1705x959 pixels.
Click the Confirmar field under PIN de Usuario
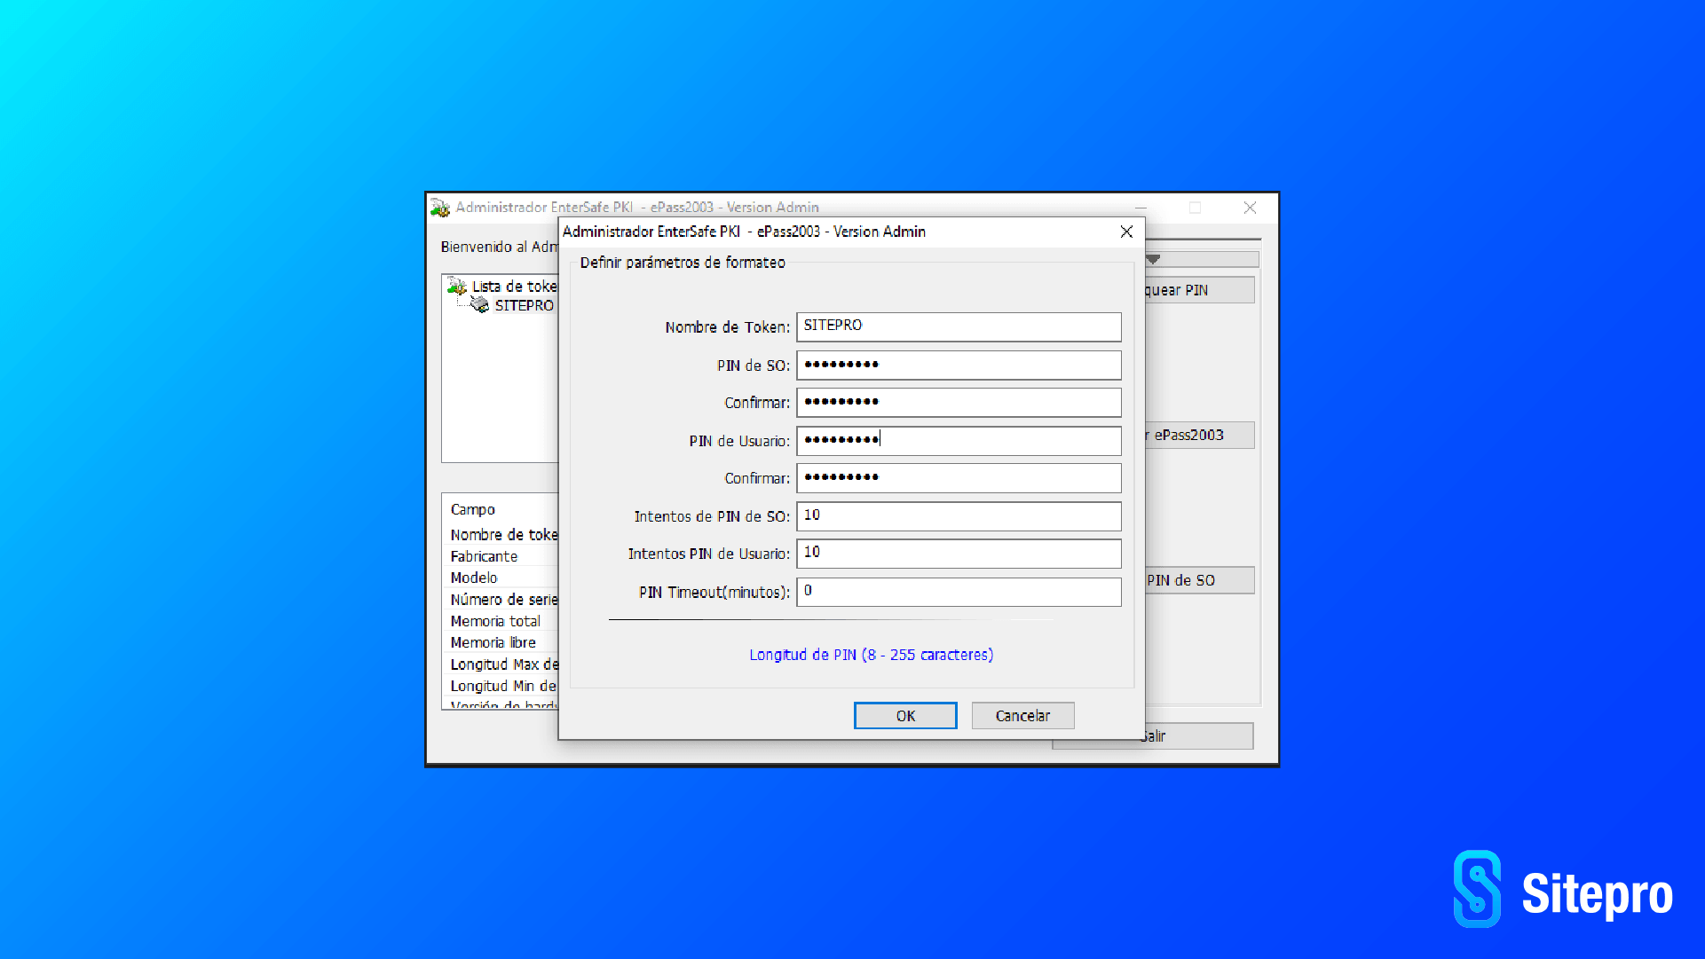(x=959, y=477)
